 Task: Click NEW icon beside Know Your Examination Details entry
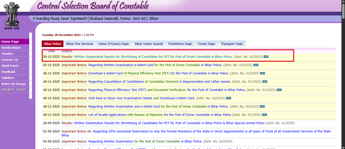coord(228,98)
